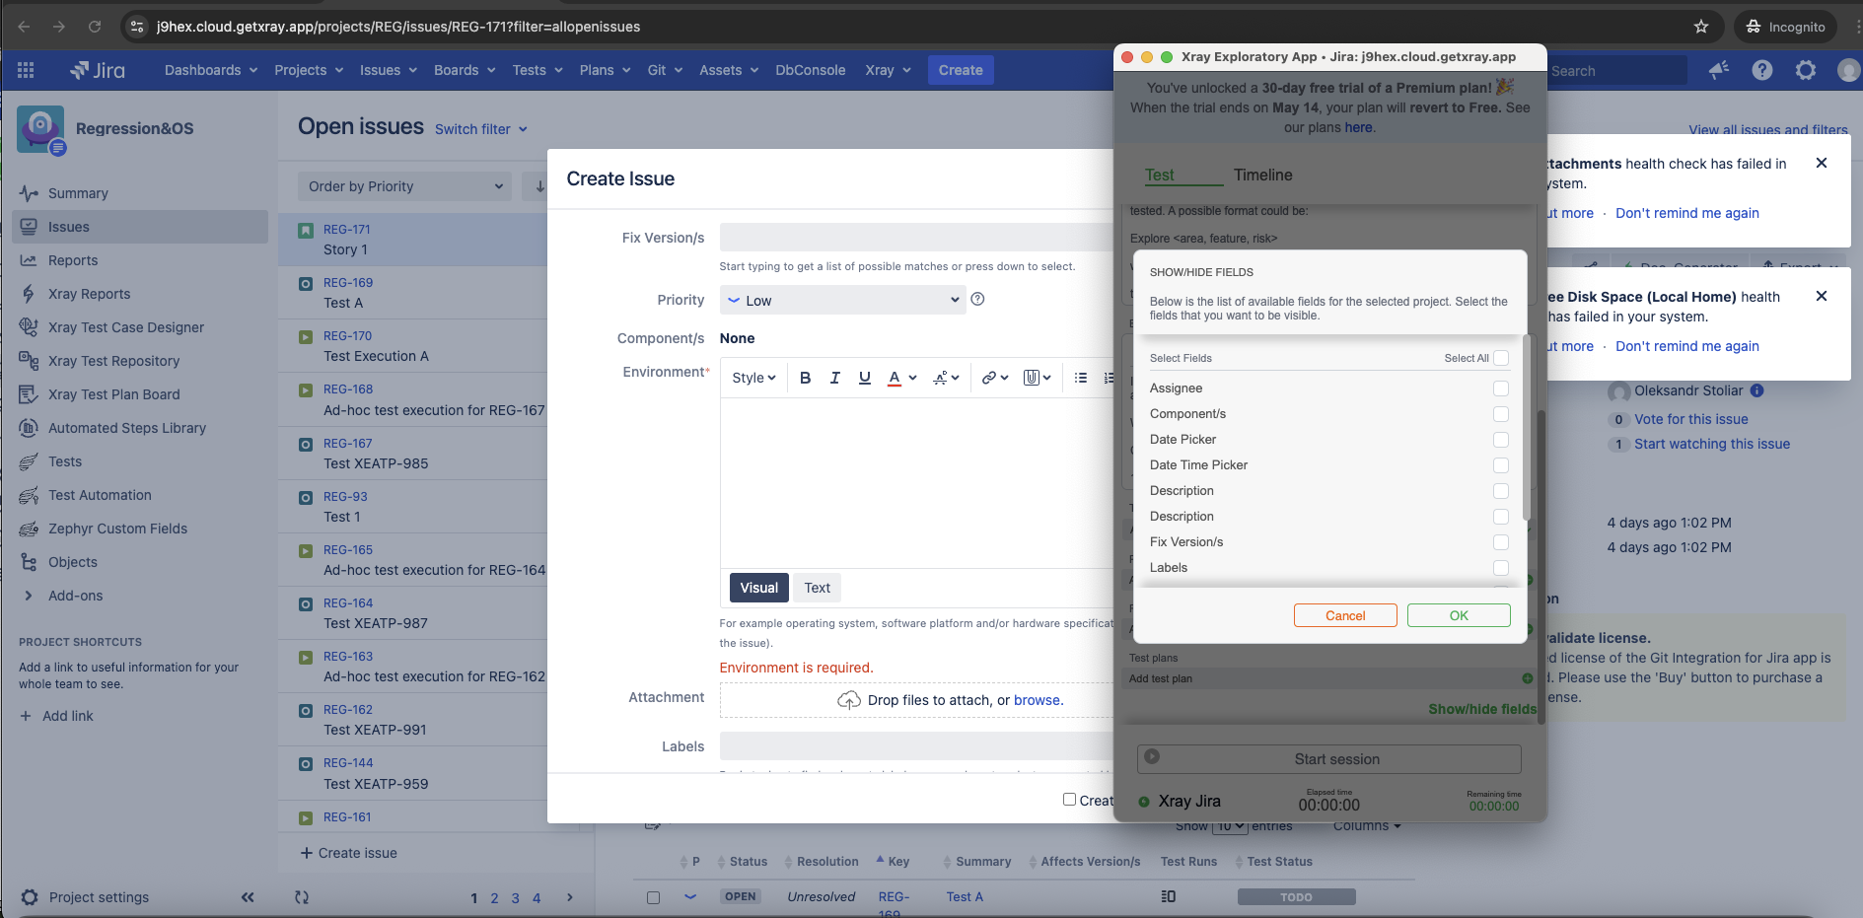
Task: Open the text color dropdown arrow
Action: (x=913, y=378)
